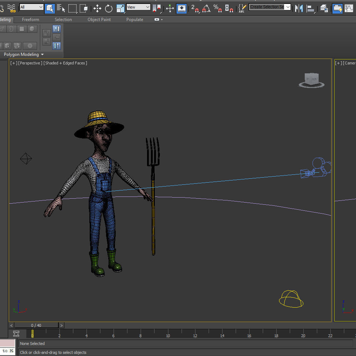Viewport: 356px width, 356px height.
Task: Toggle Percent Snap
Action: [218, 9]
